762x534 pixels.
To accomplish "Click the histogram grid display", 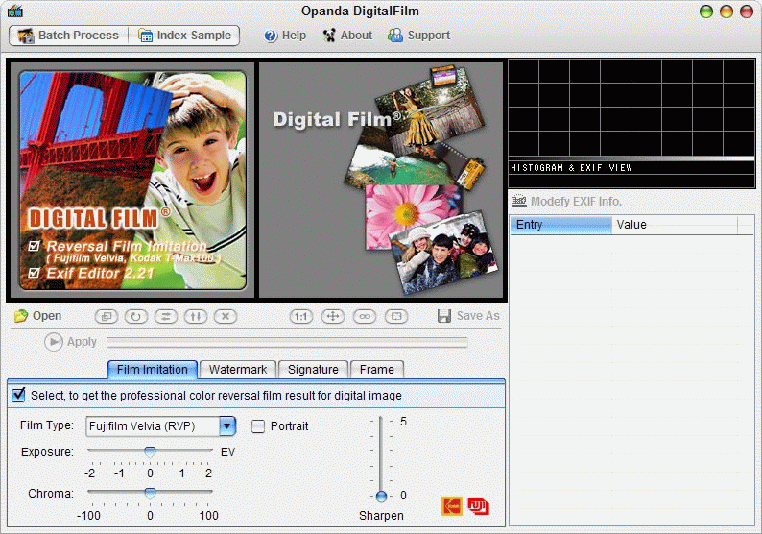I will (x=631, y=108).
